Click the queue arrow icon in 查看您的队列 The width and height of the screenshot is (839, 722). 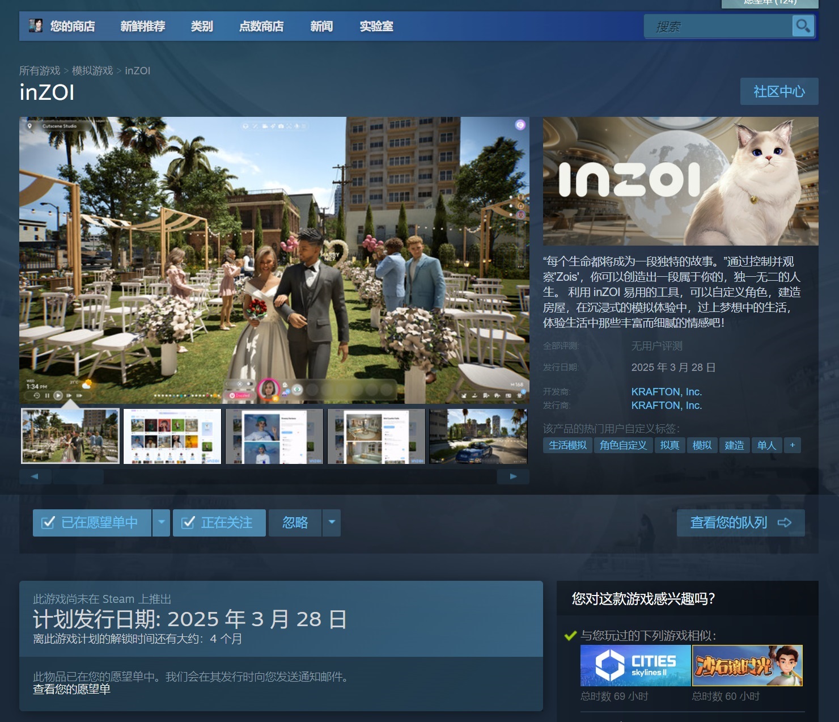[785, 522]
